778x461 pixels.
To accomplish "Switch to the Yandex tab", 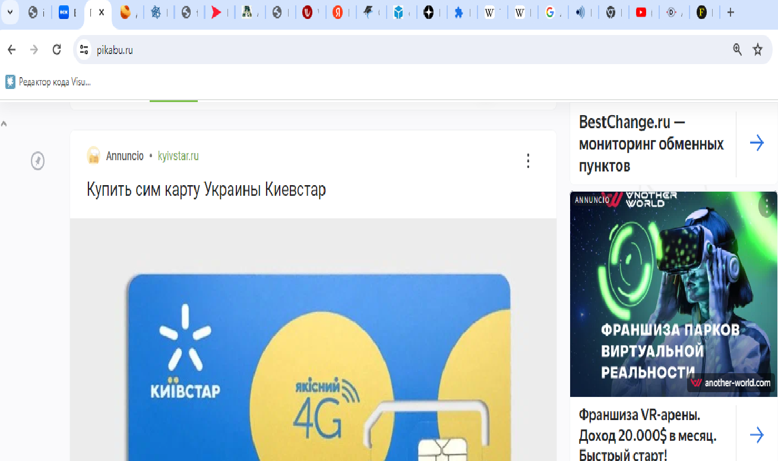I will [x=337, y=12].
